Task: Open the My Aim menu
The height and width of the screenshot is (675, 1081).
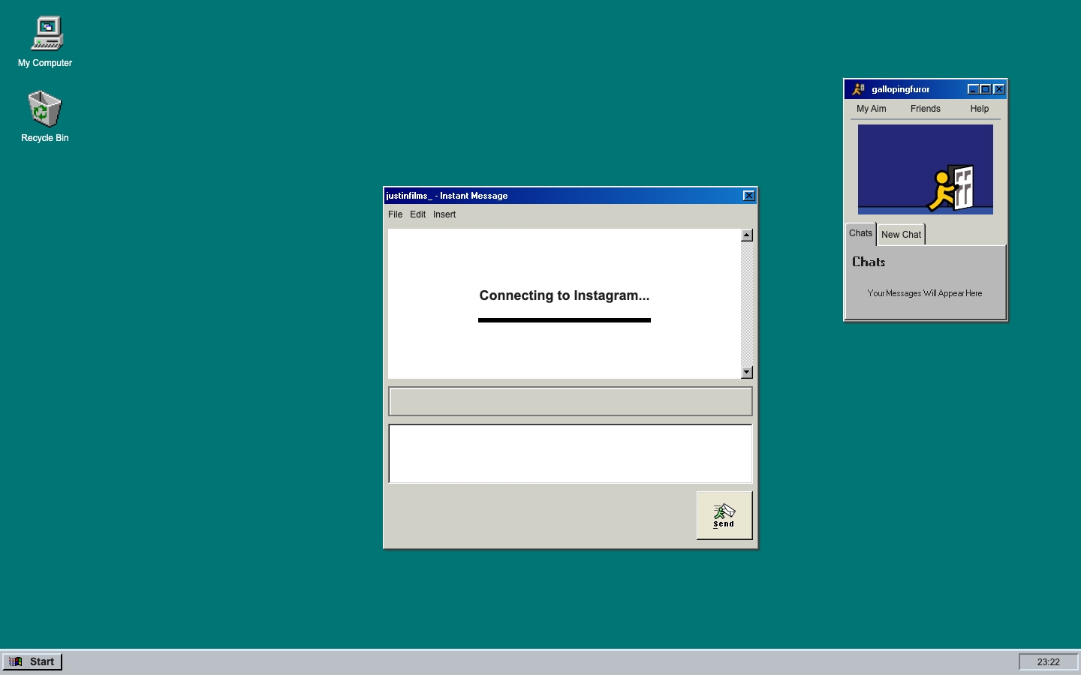Action: [871, 109]
